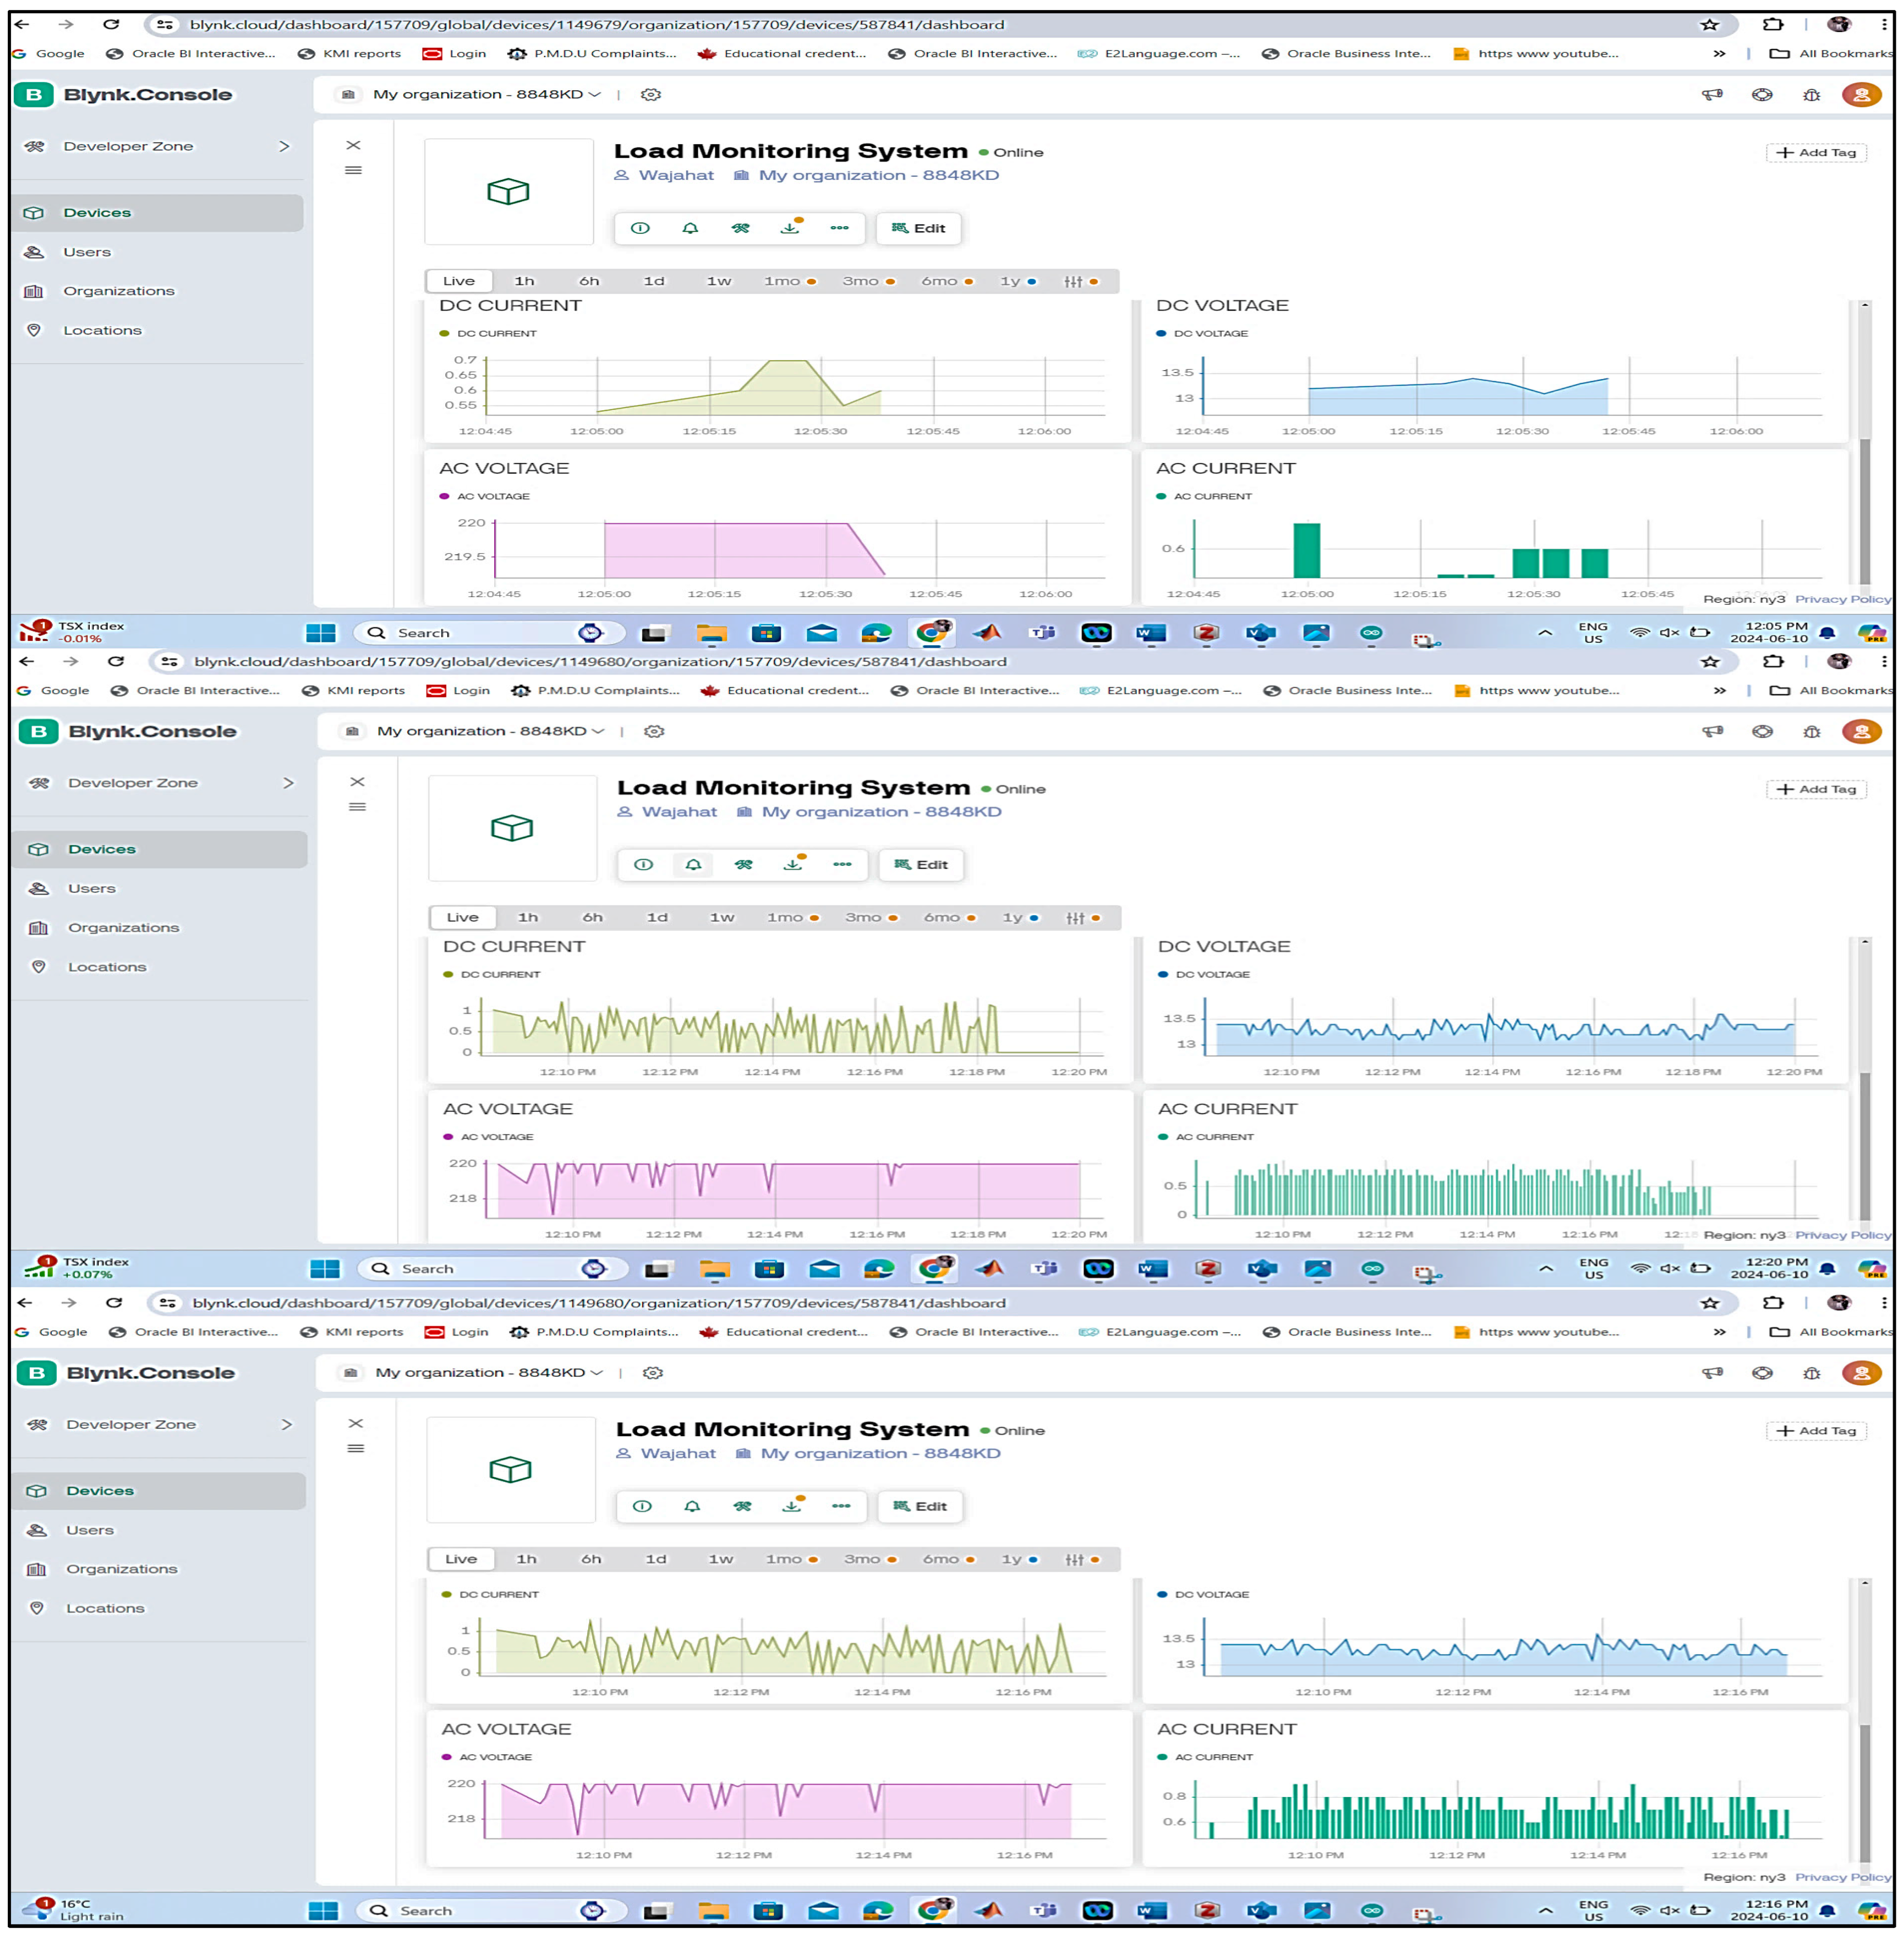Screen dimensions: 1904x1938
Task: Open device info icon in top dashboard
Action: (x=640, y=228)
